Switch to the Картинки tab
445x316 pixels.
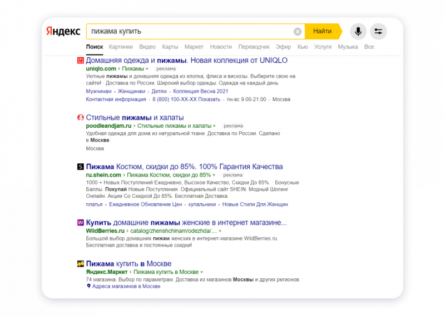coord(121,47)
